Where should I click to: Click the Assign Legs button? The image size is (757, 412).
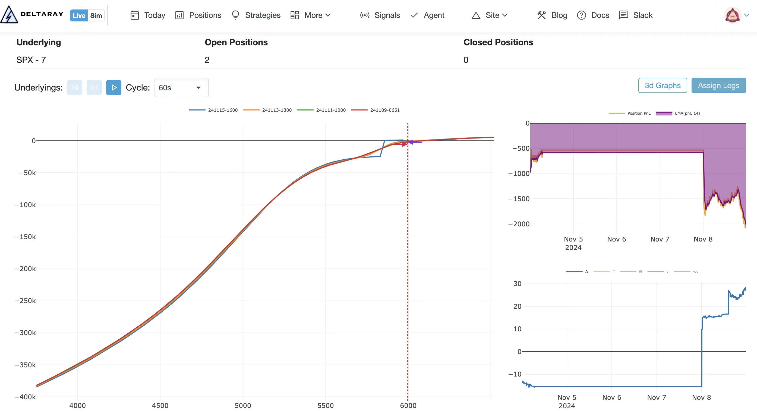tap(718, 85)
